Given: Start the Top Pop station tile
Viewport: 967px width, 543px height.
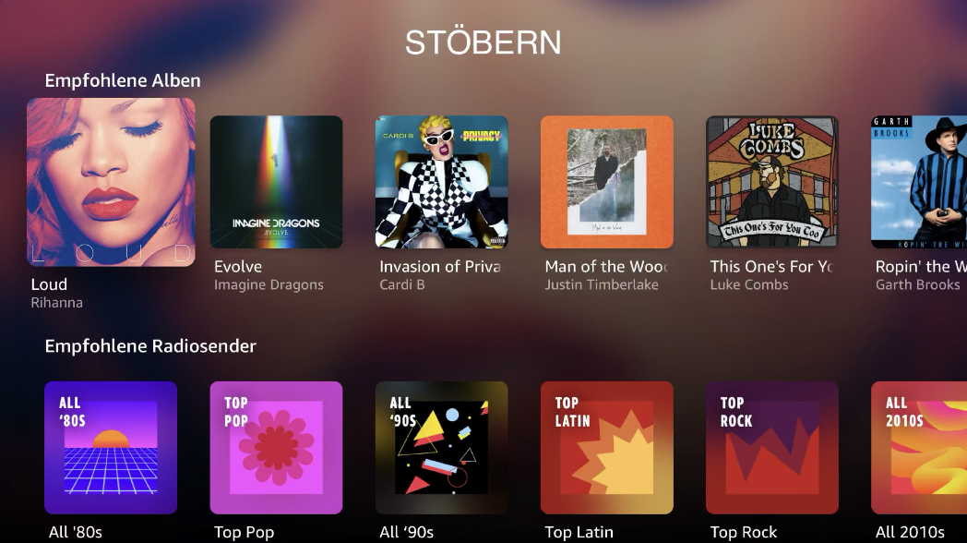Looking at the screenshot, I should point(276,448).
